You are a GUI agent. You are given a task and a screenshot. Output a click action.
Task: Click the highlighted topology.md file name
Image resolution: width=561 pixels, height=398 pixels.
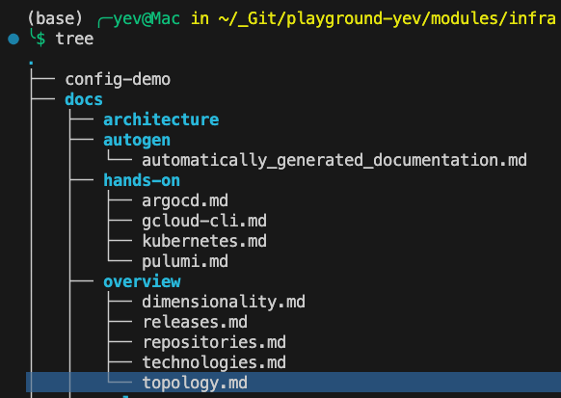pos(195,383)
